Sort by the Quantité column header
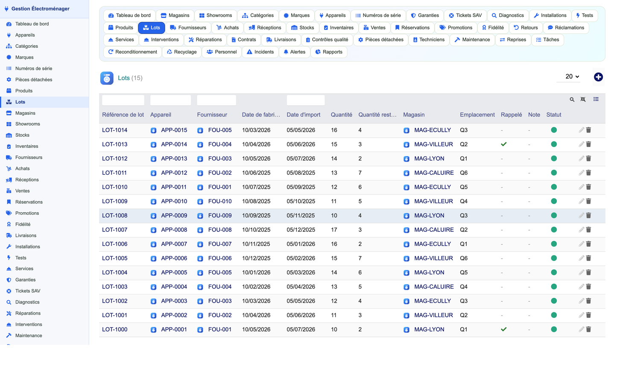 pos(342,115)
